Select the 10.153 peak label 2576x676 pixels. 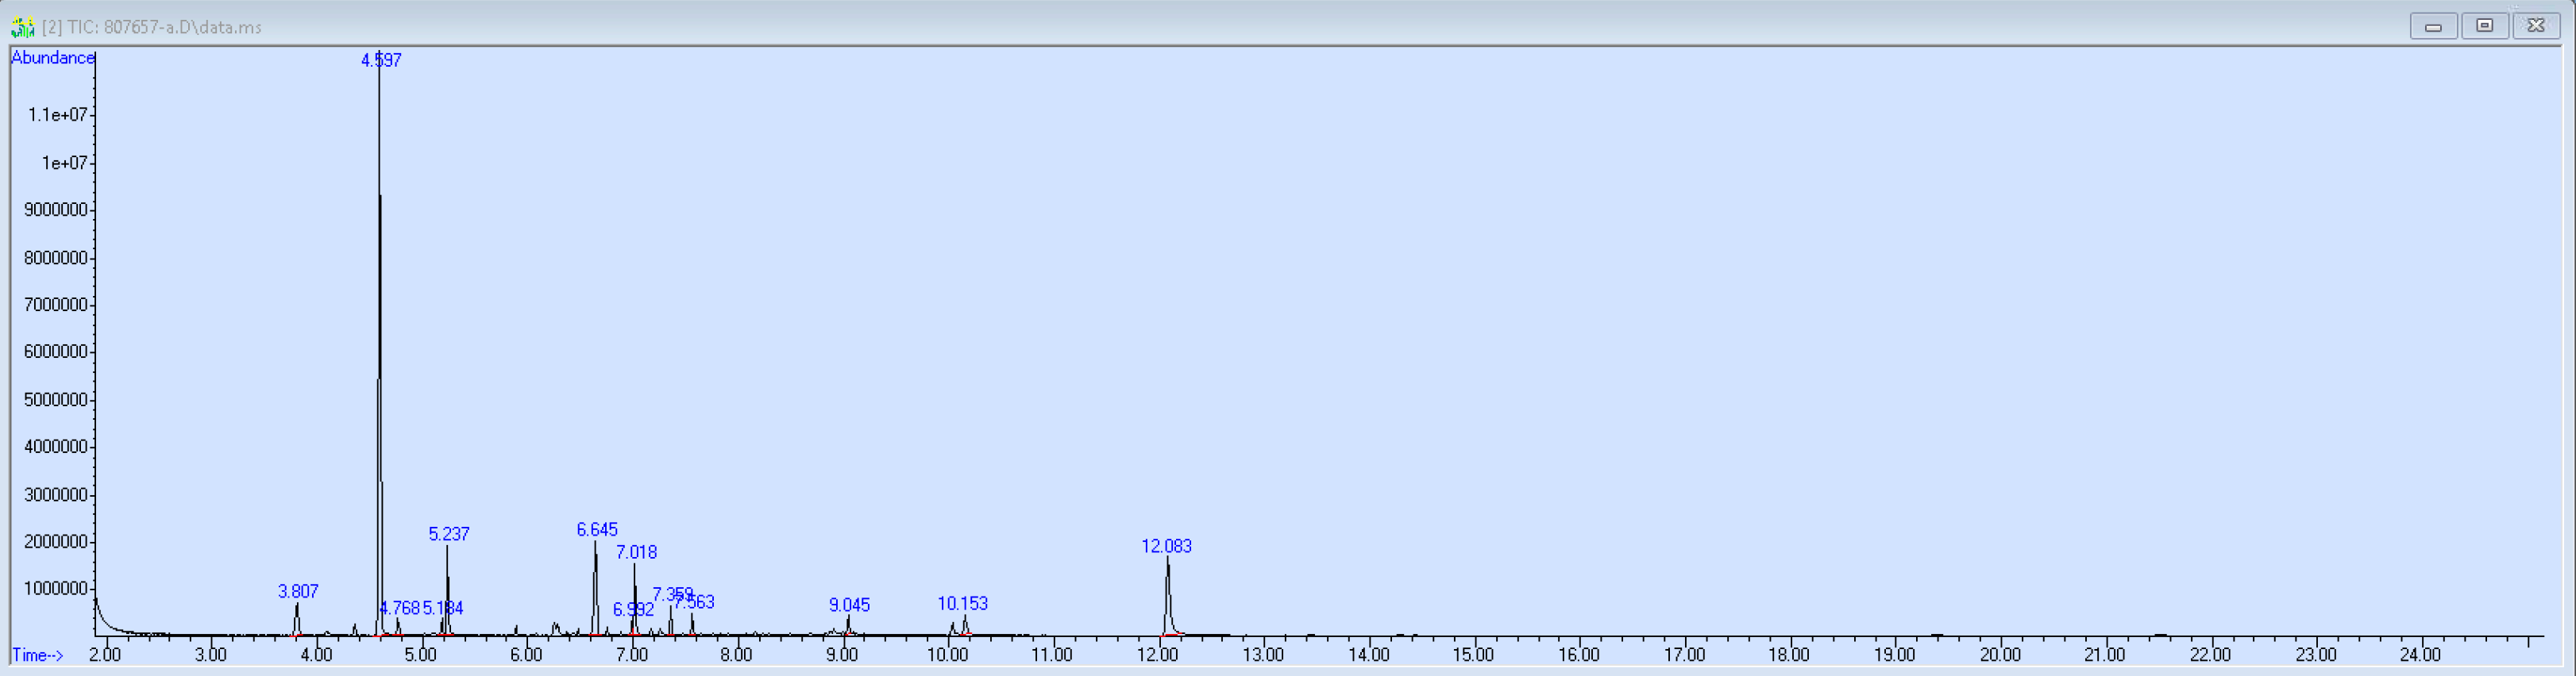962,603
